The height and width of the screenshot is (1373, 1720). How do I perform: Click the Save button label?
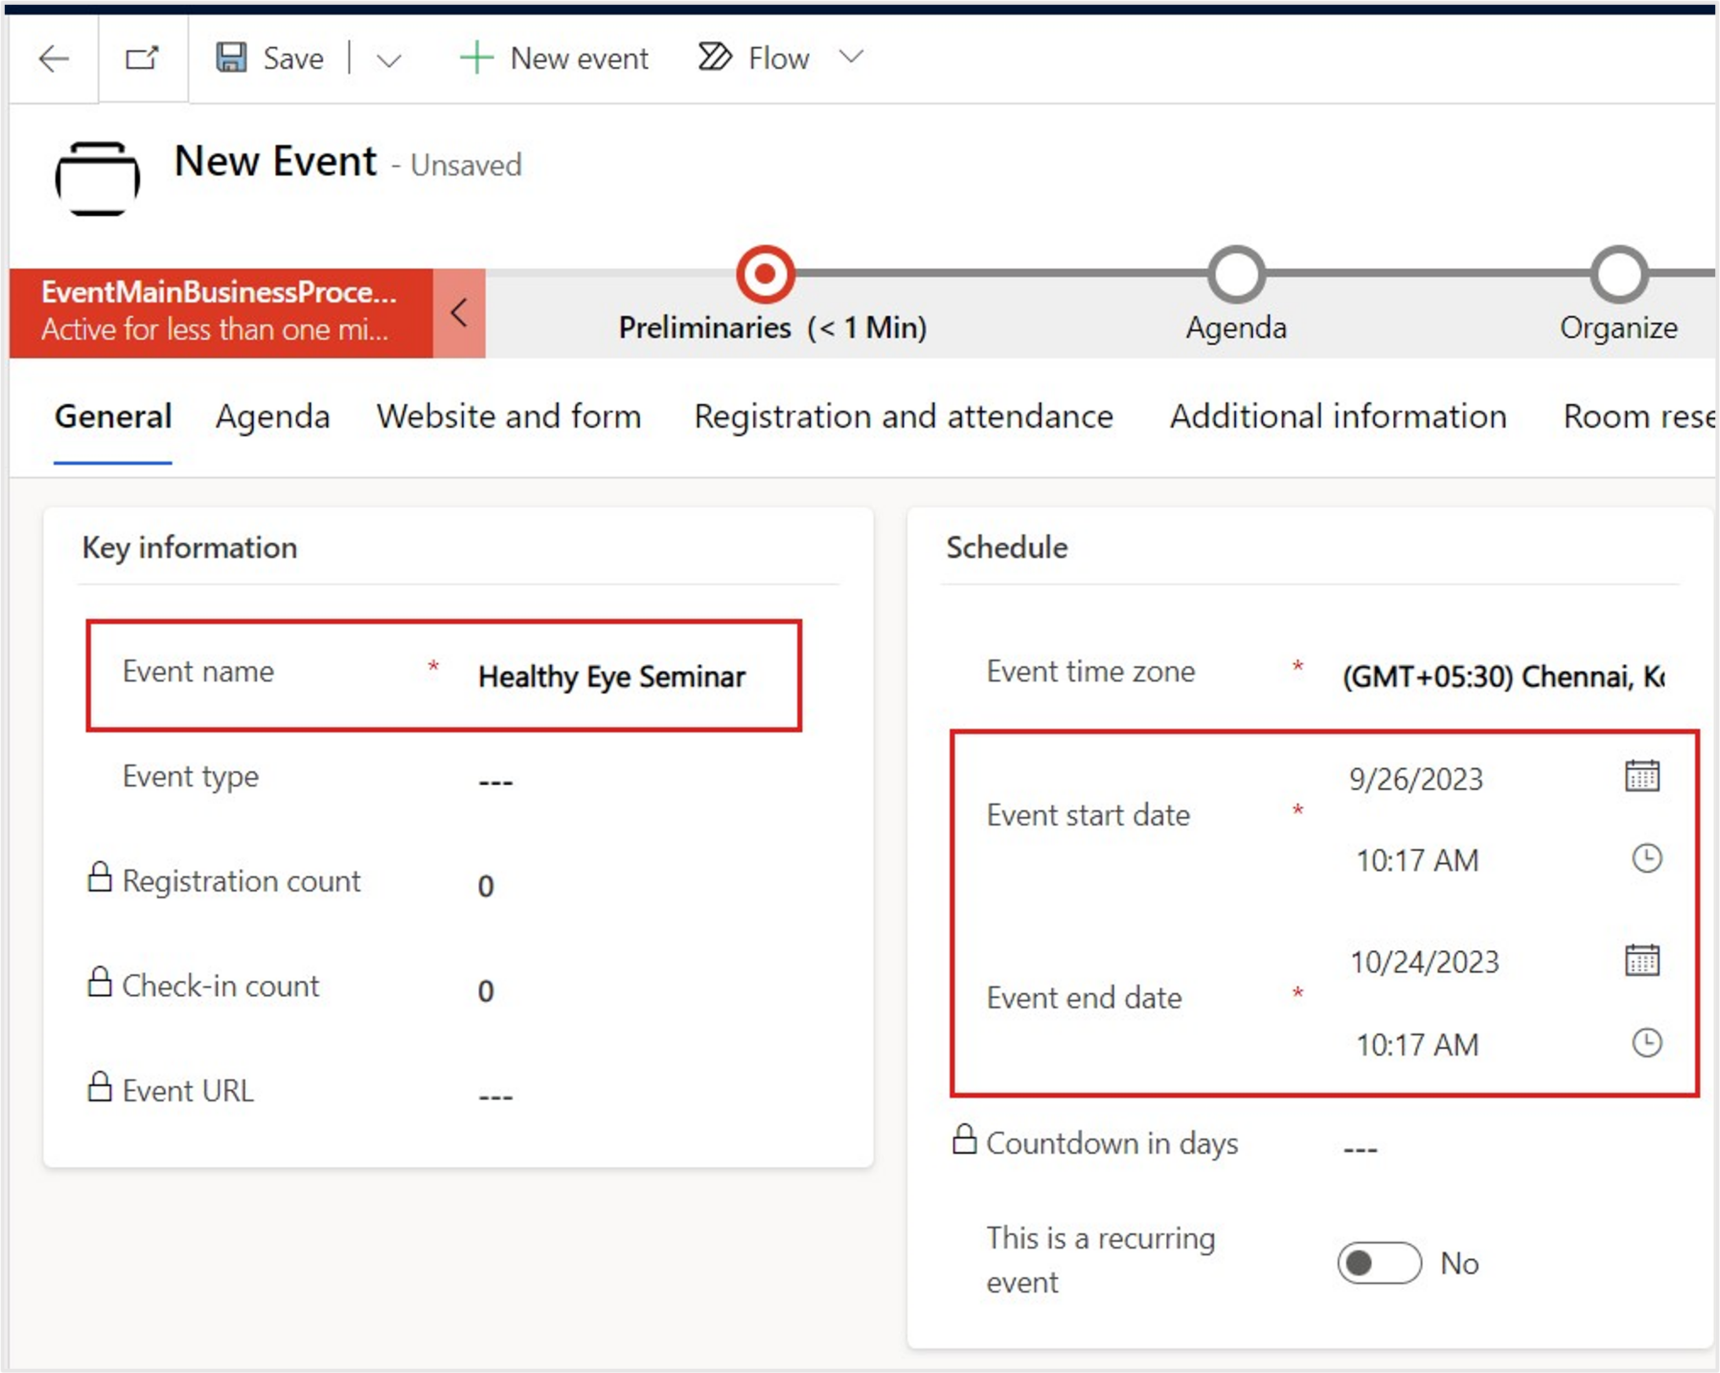294,59
